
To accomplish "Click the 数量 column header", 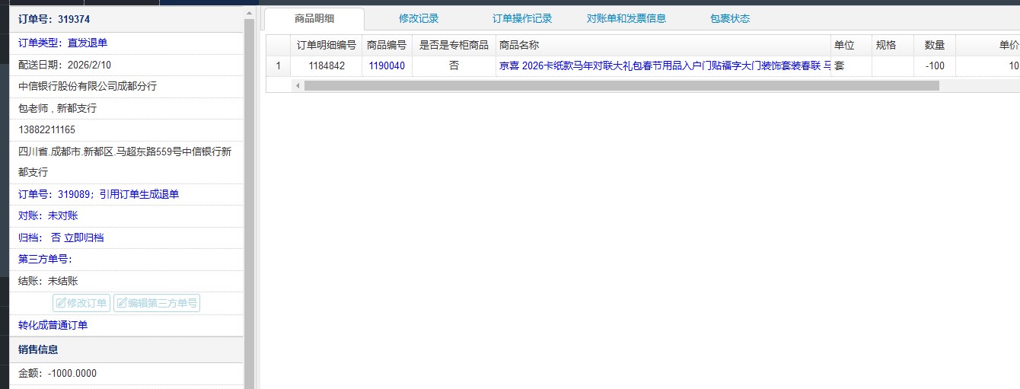I will (934, 45).
